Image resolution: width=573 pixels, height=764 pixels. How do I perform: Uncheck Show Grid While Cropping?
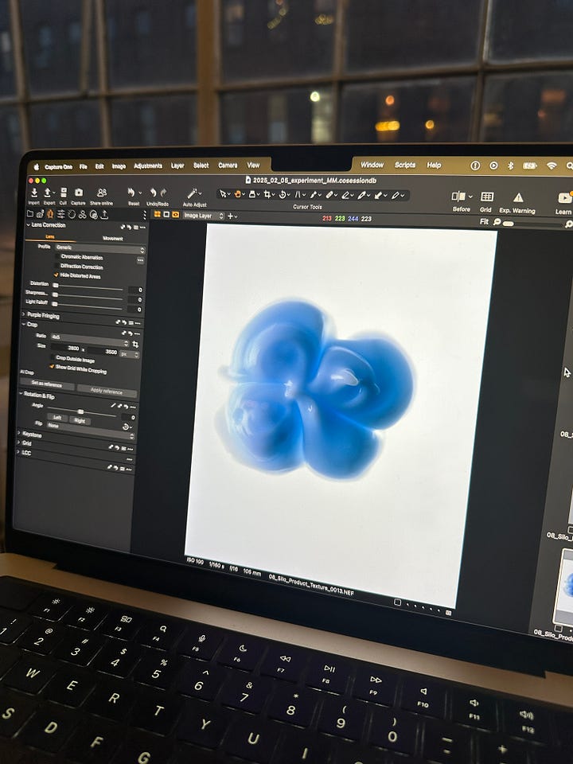coord(53,366)
